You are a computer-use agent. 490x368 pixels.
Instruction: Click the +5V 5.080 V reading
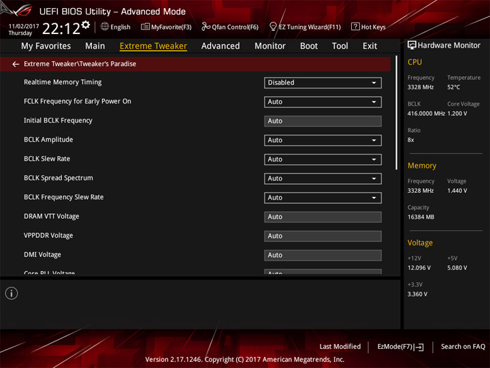pos(457,268)
